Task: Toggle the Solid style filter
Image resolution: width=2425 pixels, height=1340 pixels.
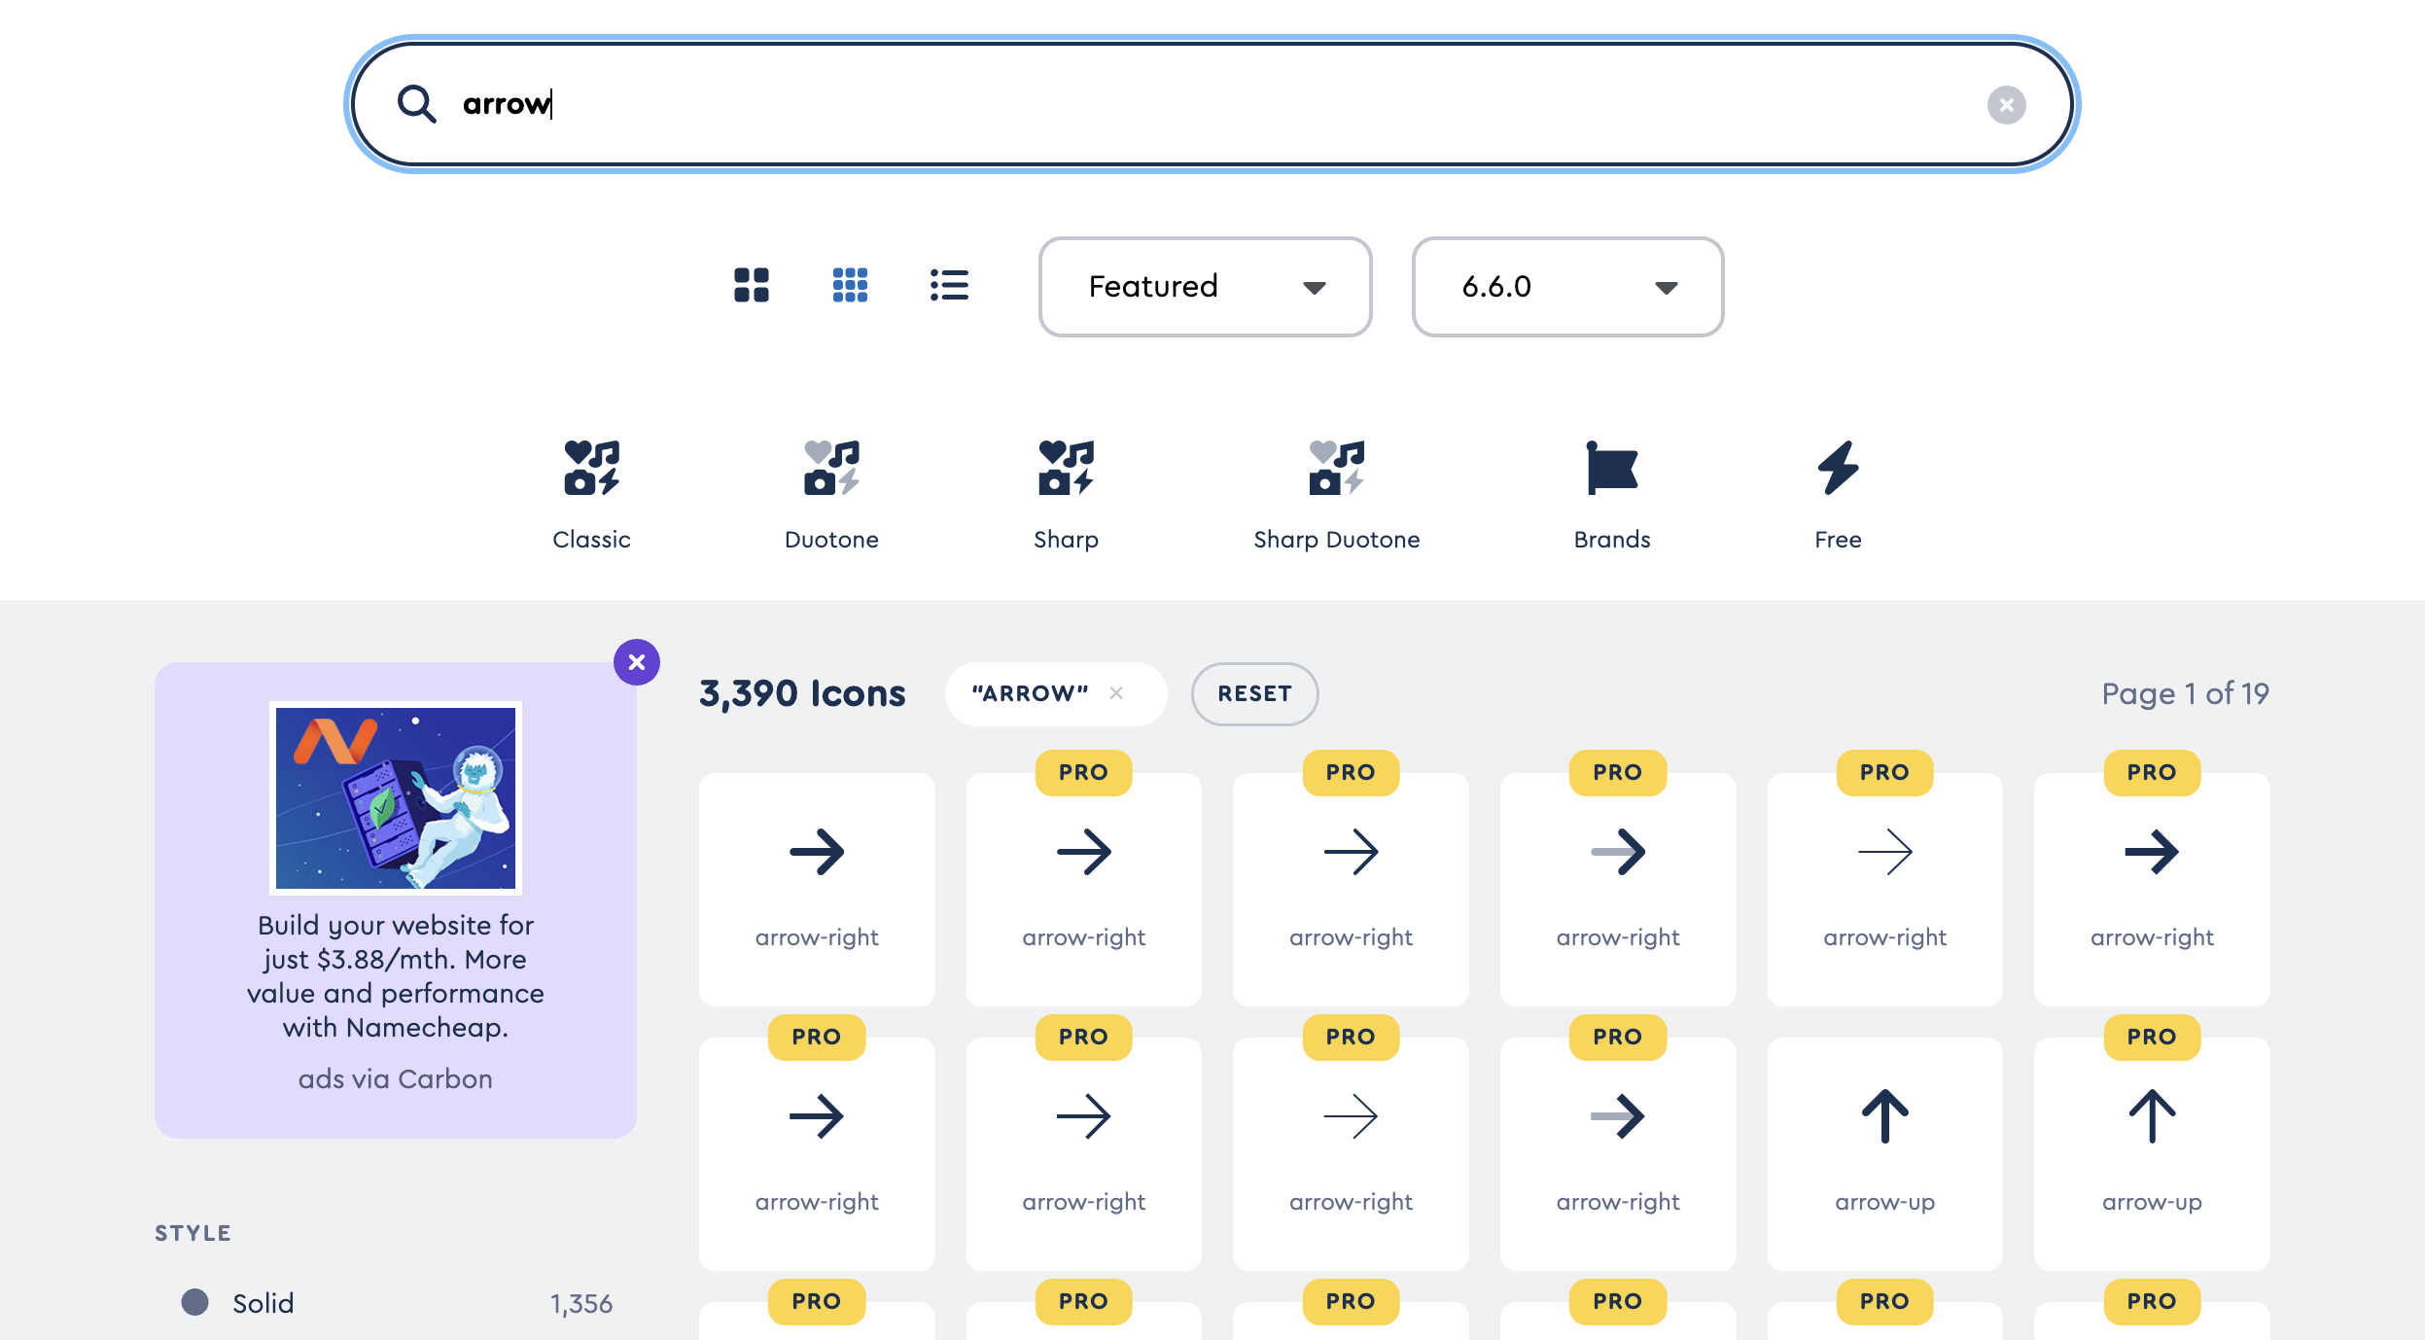Action: tap(263, 1303)
